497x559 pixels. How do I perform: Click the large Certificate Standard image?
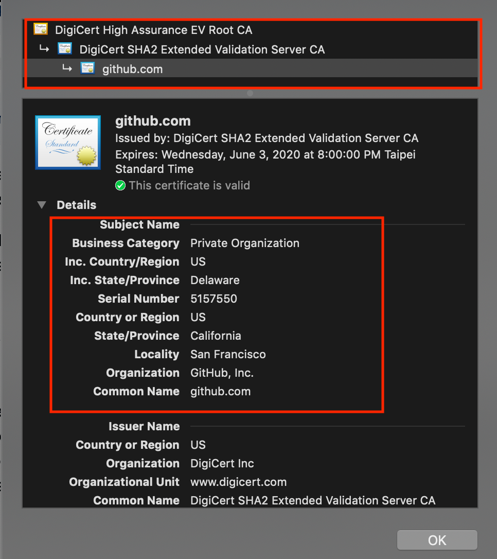coord(68,142)
